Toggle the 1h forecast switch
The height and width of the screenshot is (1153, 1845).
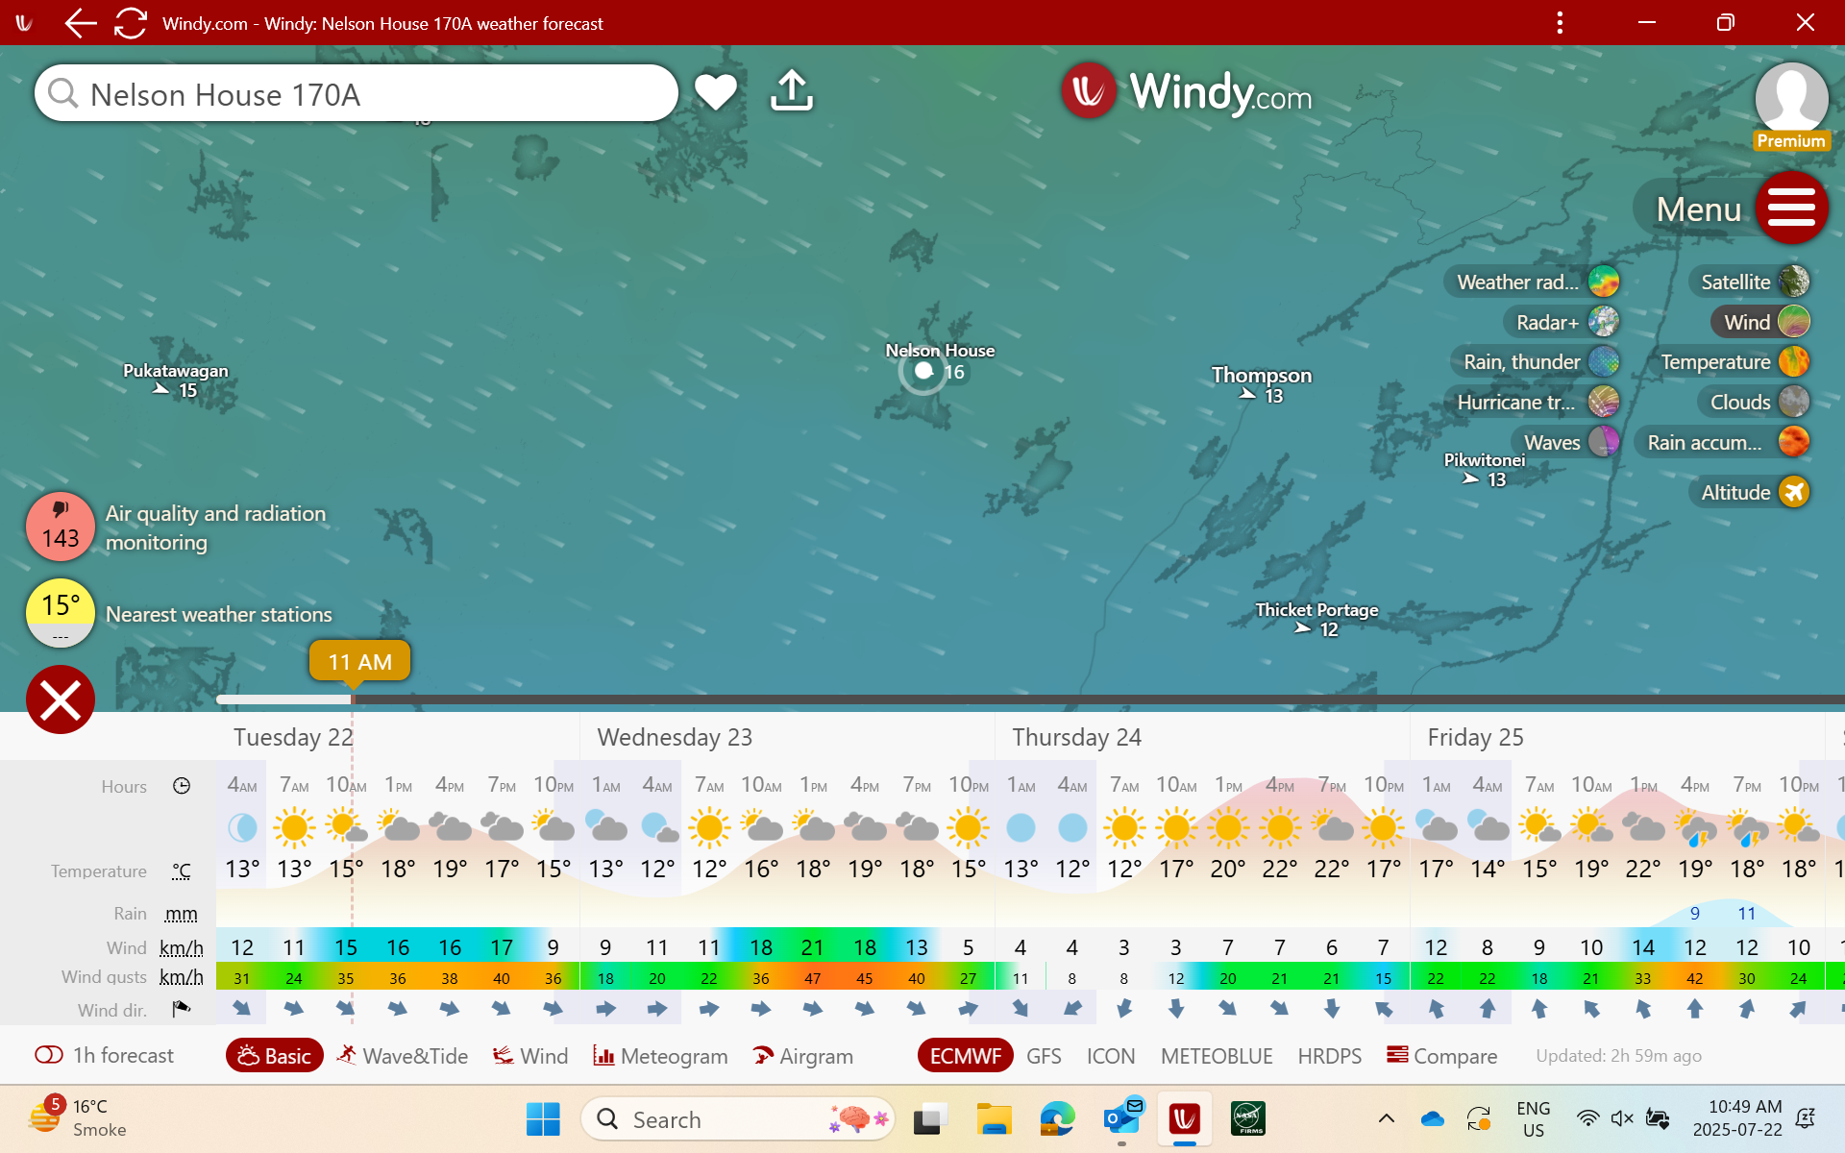click(49, 1055)
